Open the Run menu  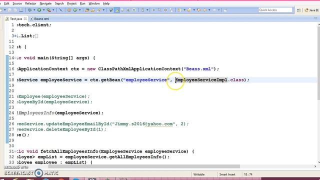click(82, 3)
